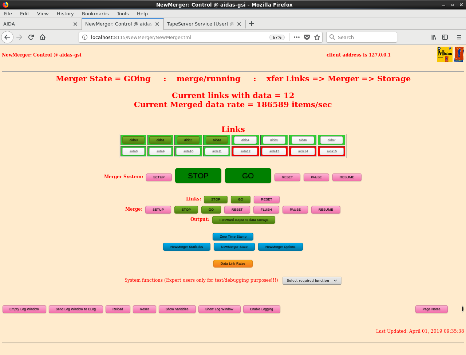466x355 pixels.
Task: Open NewMerger Statistics
Action: tap(187, 247)
